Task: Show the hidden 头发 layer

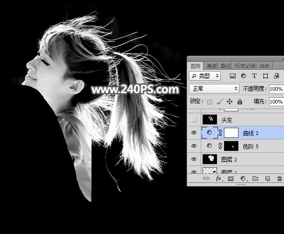Action: tap(194, 120)
